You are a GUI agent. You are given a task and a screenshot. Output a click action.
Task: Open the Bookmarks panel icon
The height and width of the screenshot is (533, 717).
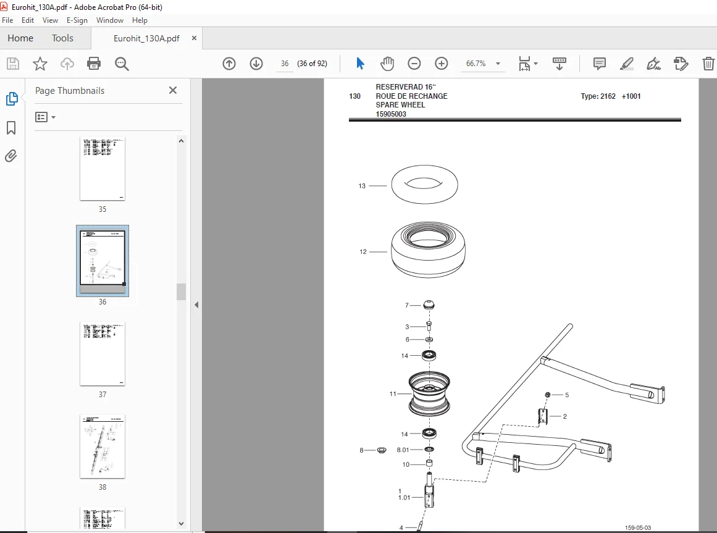pyautogui.click(x=12, y=127)
